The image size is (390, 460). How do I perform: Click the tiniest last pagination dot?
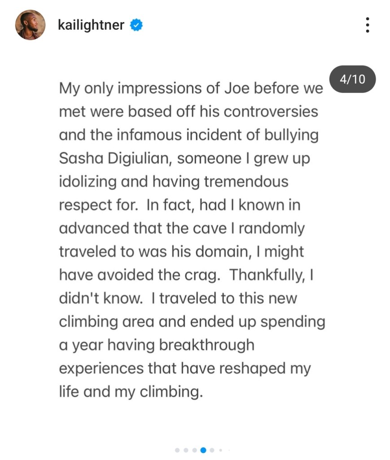[228, 450]
